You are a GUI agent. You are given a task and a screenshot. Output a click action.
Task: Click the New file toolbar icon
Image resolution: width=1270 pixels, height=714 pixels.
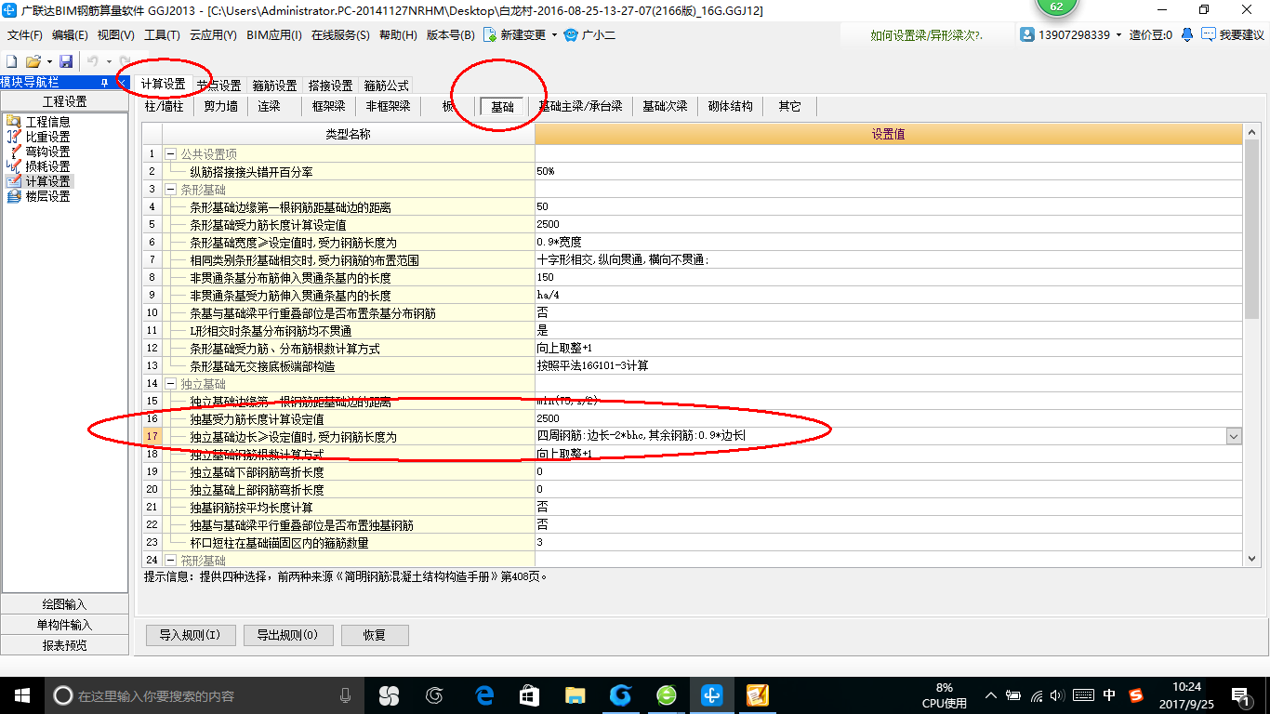[12, 60]
